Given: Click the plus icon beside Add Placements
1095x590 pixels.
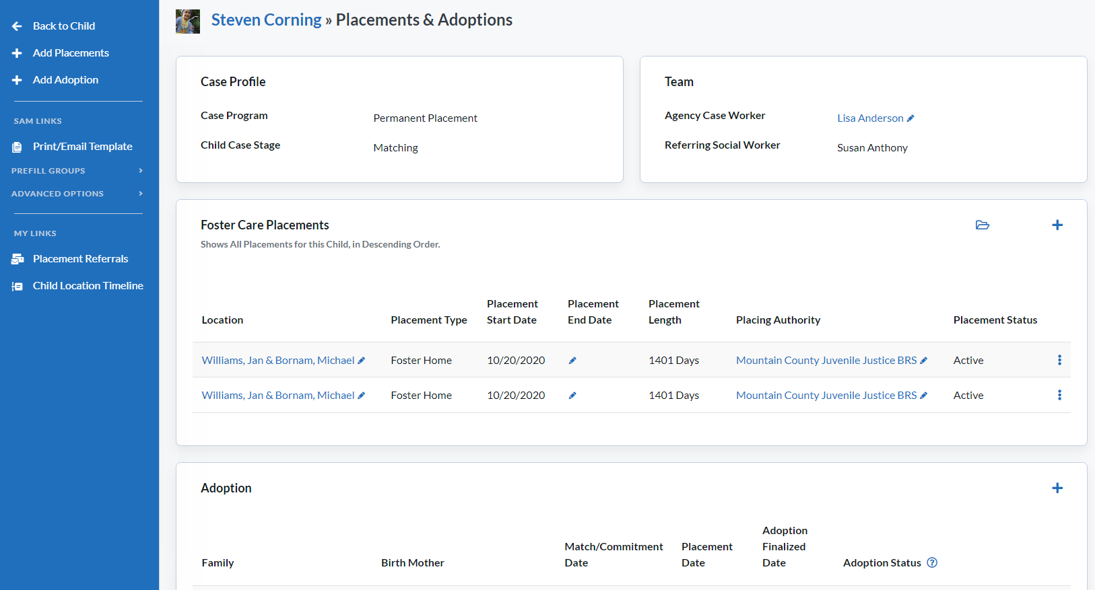Looking at the screenshot, I should [17, 53].
